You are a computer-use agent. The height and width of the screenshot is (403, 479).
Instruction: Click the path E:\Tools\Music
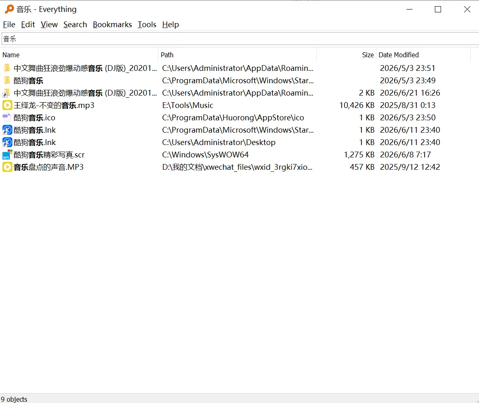[188, 105]
